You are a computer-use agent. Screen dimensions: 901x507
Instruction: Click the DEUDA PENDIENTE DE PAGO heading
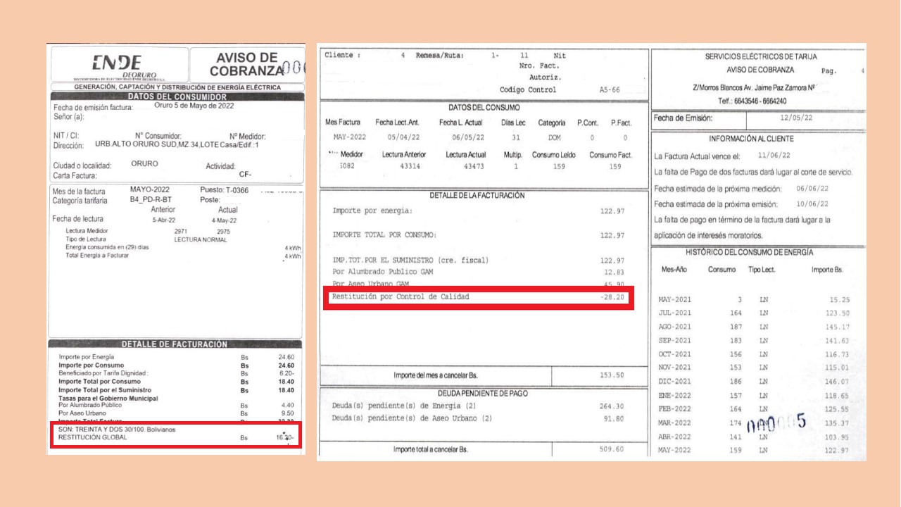pos(483,394)
